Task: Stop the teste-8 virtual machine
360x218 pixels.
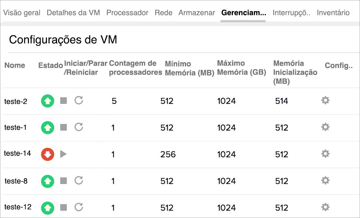Action: [63, 180]
